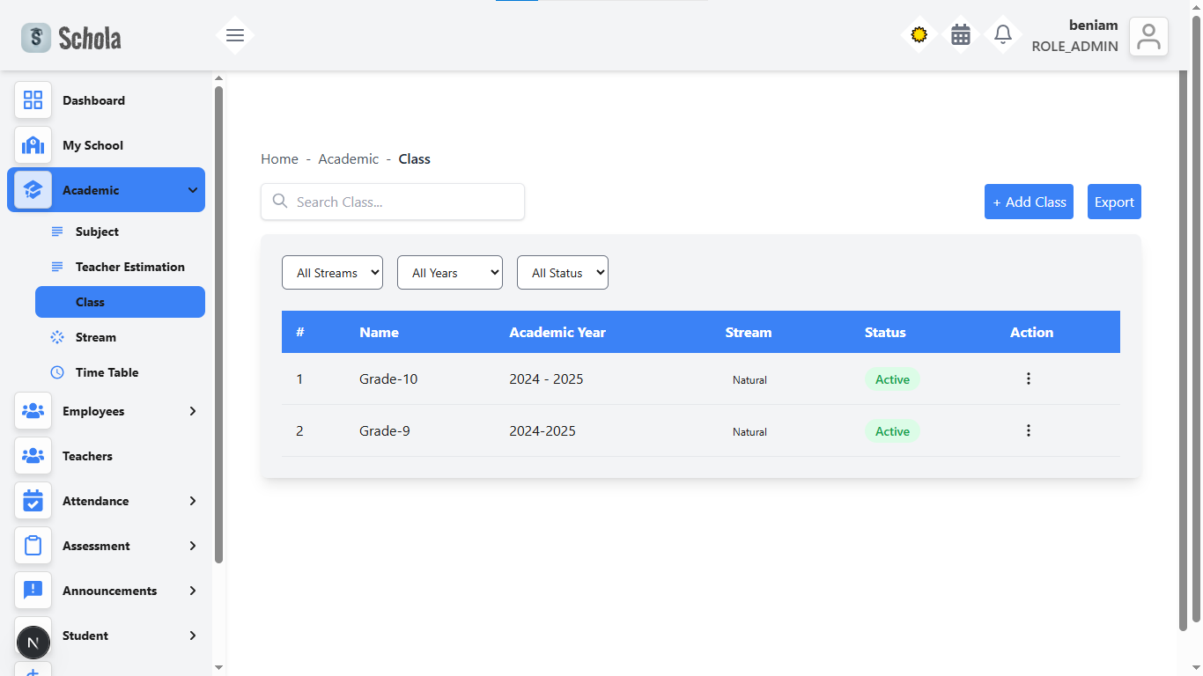Toggle the sidebar hamburger menu
1203x676 pixels.
pos(234,35)
